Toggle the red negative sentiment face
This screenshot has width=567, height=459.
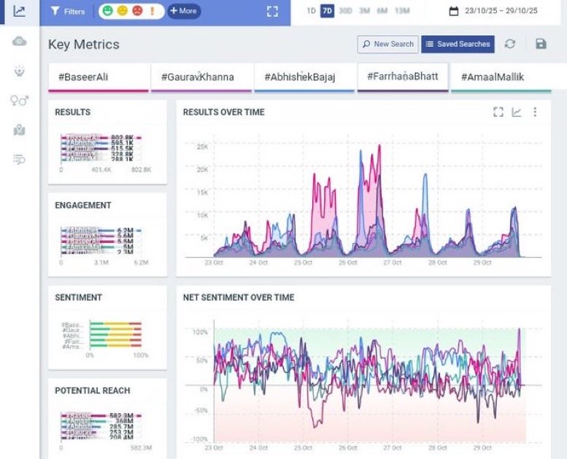tap(137, 11)
